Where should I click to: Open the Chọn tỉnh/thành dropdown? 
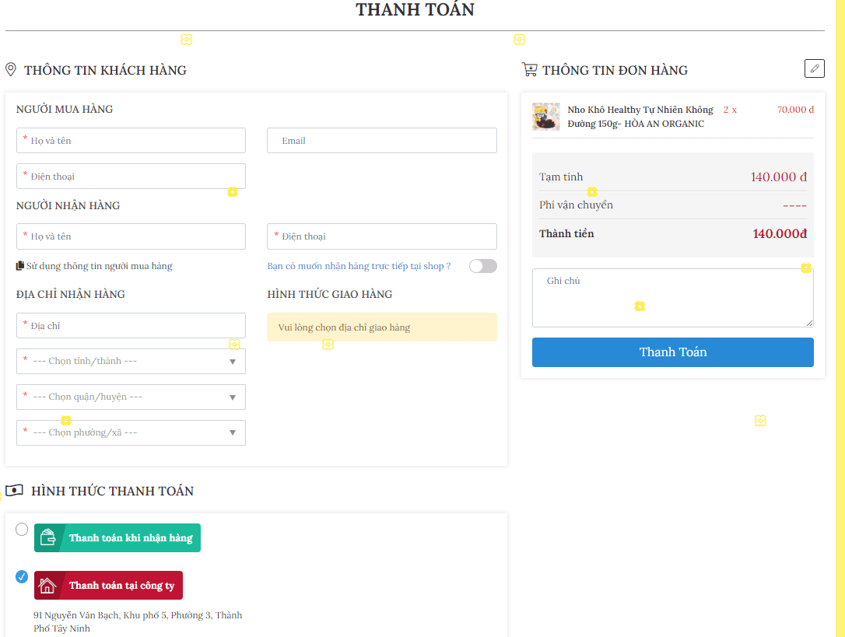131,361
